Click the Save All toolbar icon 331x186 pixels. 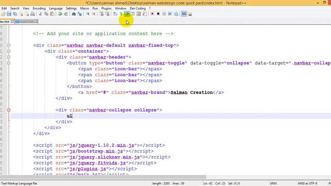point(15,14)
